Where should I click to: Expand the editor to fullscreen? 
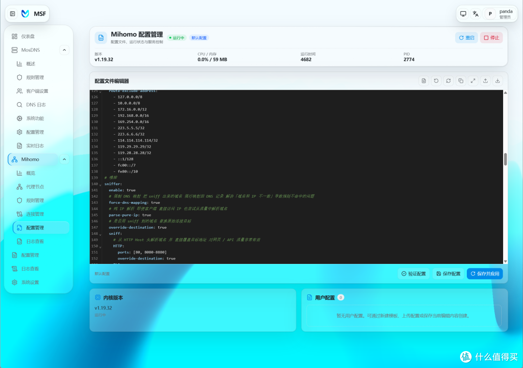(473, 81)
